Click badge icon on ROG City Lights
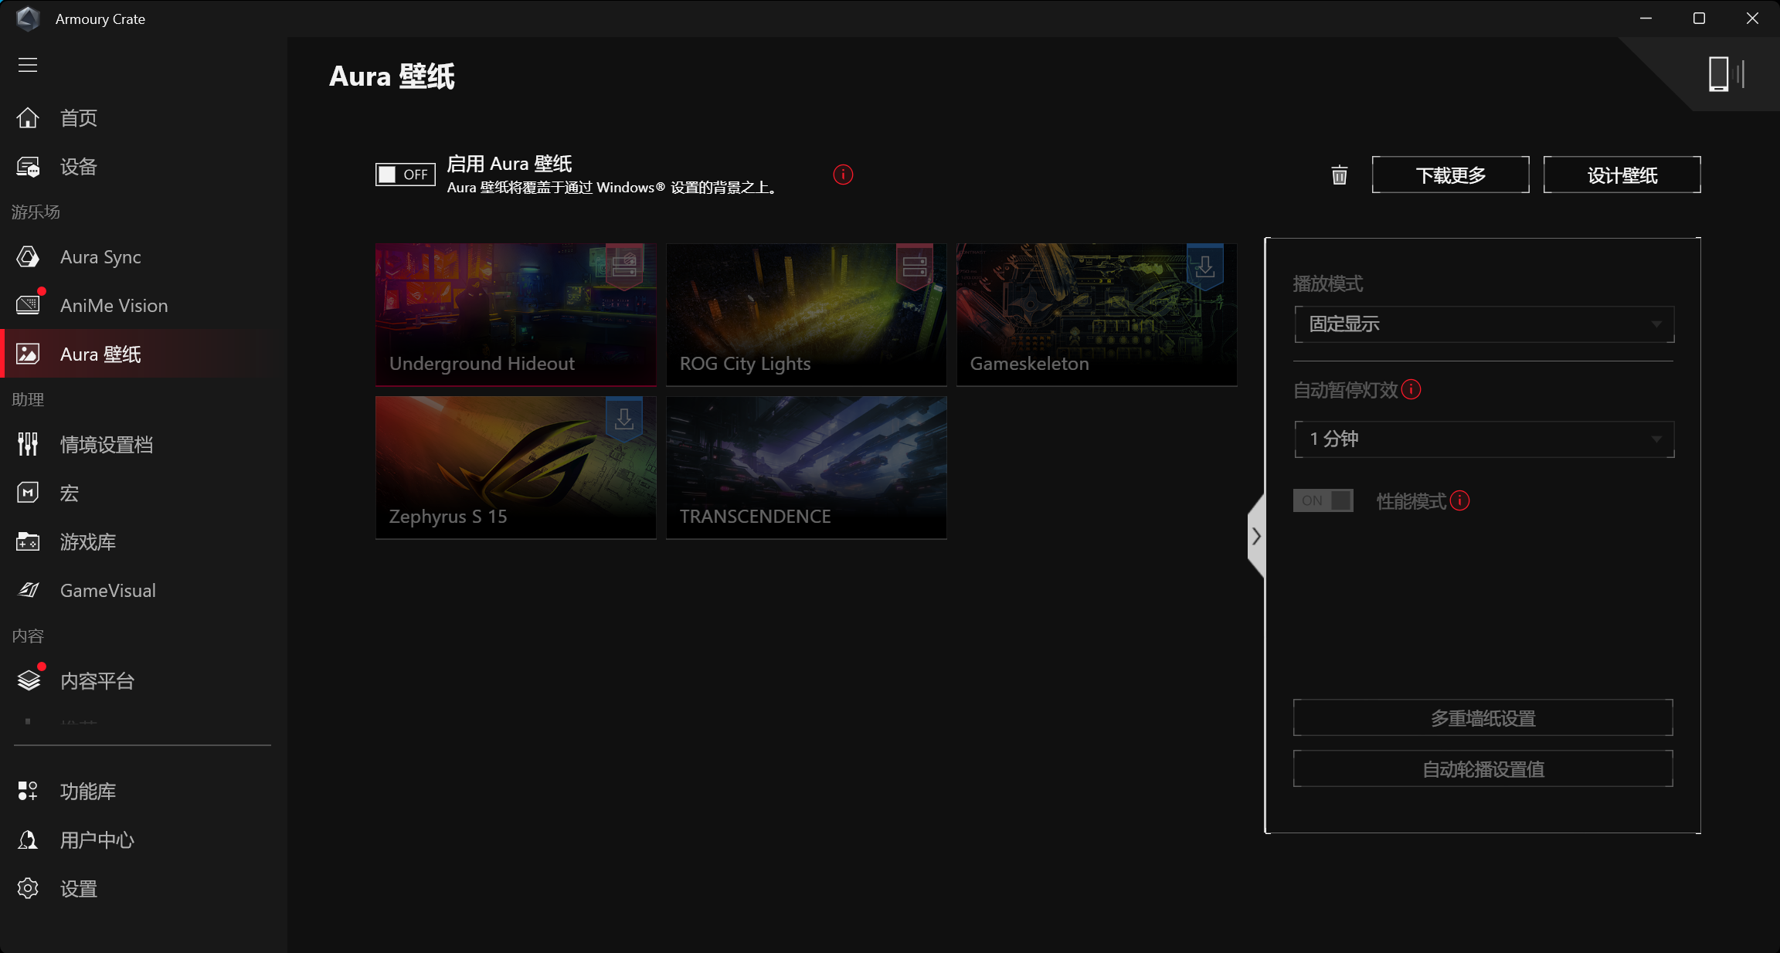Screen dimensions: 1780x953 pos(915,266)
